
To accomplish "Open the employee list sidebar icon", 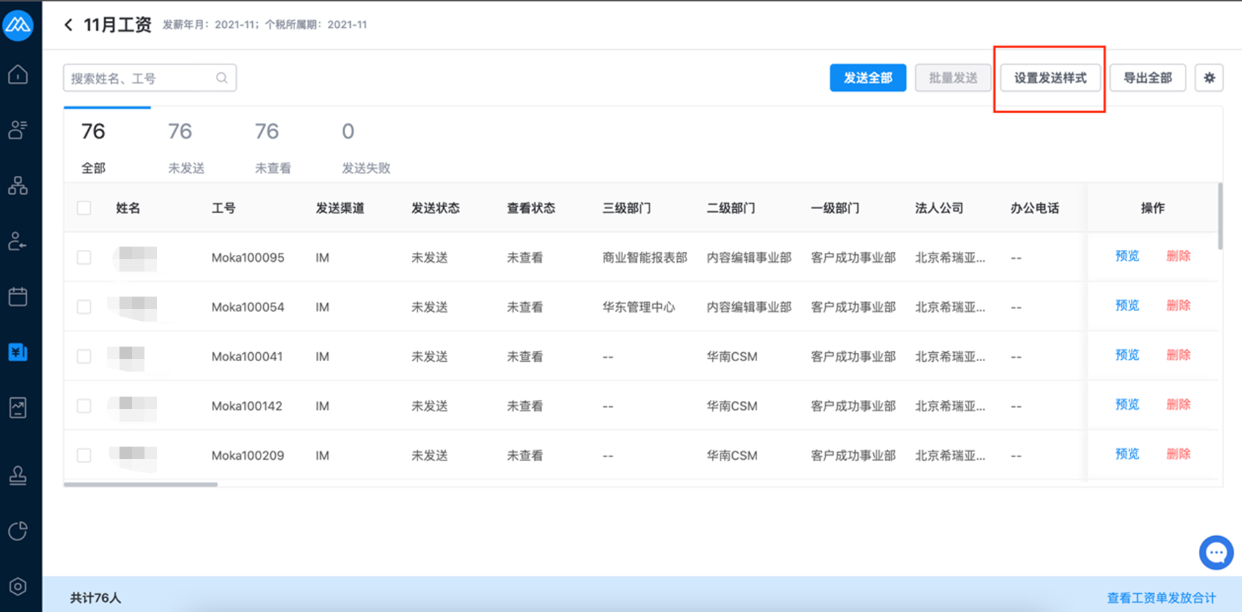I will point(18,130).
